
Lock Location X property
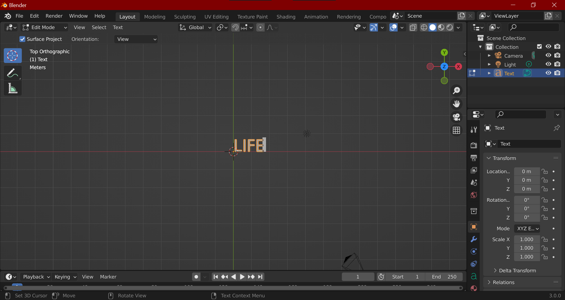tap(545, 171)
